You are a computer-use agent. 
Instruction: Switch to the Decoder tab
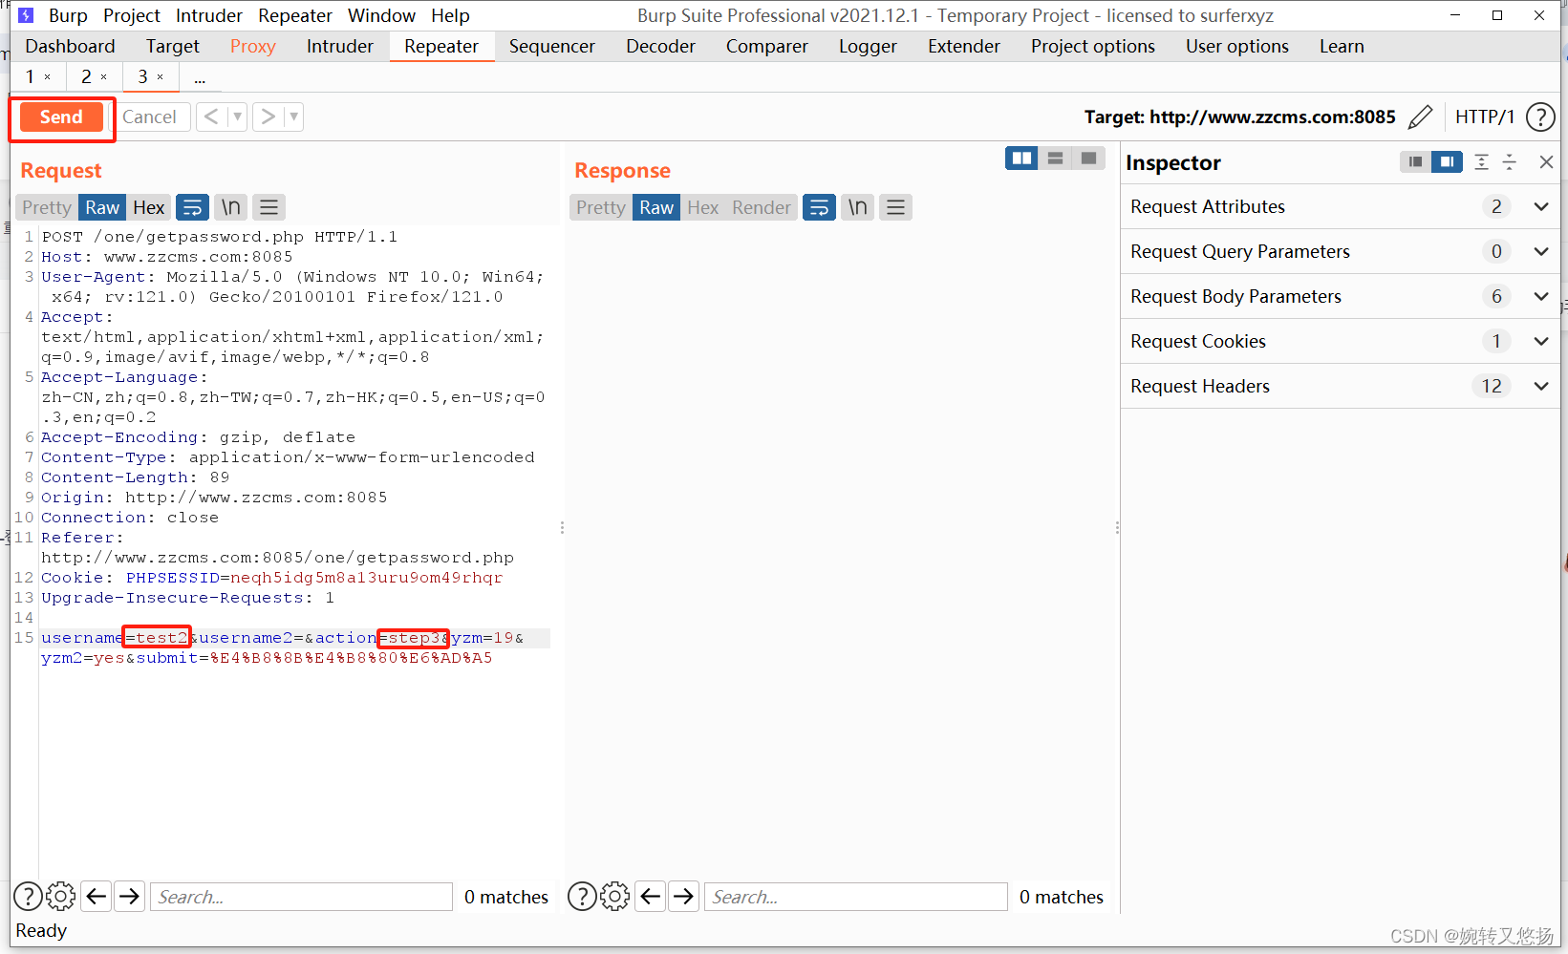(x=660, y=46)
